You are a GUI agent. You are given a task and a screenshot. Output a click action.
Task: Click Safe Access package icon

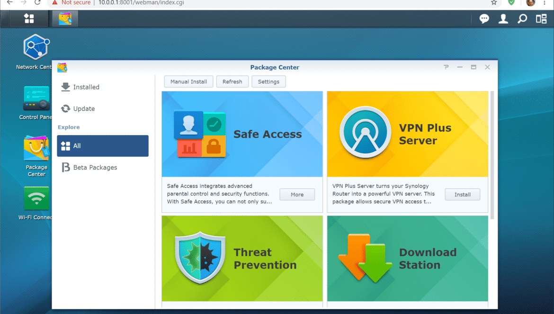coord(200,134)
